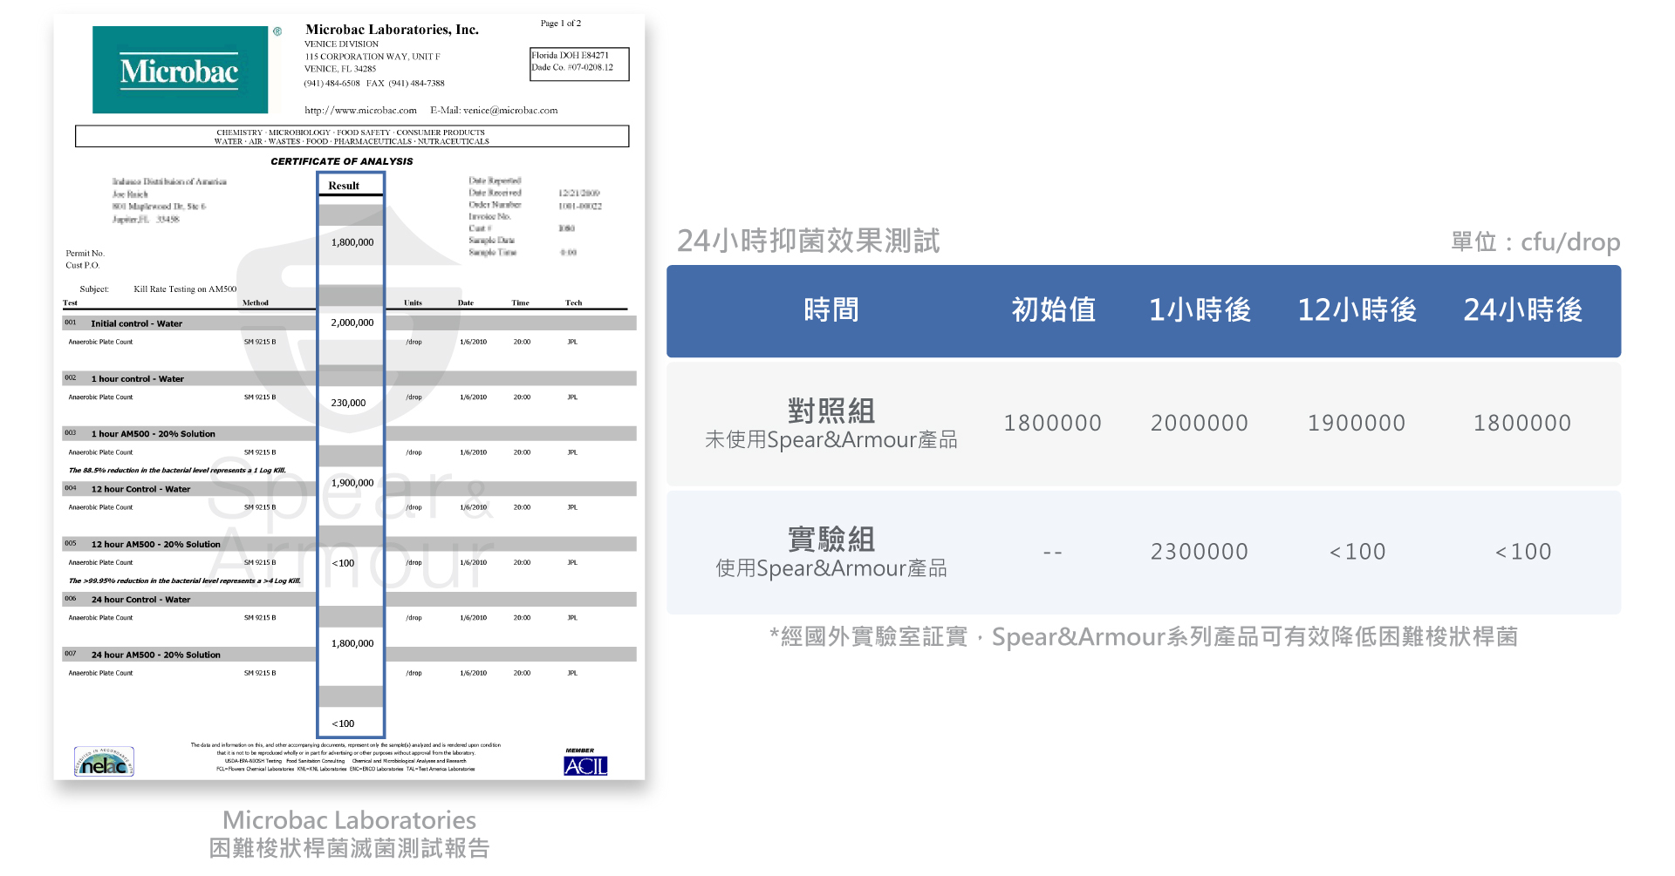Select the 初始值 column header
This screenshot has width=1675, height=876.
coord(1053,310)
